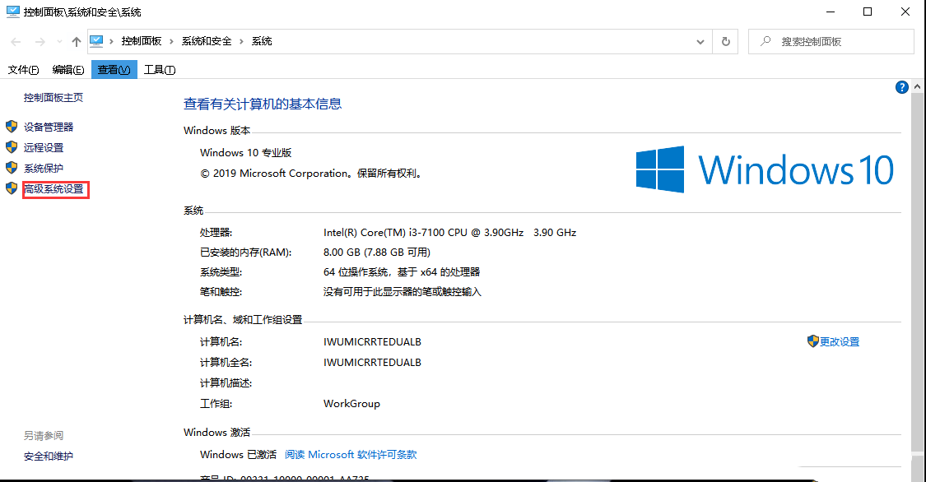
Task: Click the vertical scrollbar track
Action: click(917, 271)
